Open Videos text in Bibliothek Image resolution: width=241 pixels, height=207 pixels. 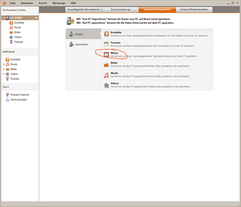click(x=14, y=74)
